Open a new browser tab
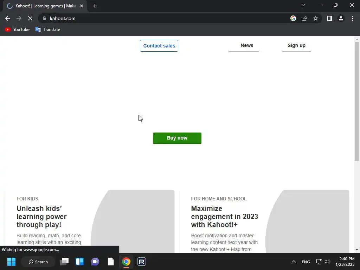This screenshot has height=270, width=360. click(x=95, y=6)
